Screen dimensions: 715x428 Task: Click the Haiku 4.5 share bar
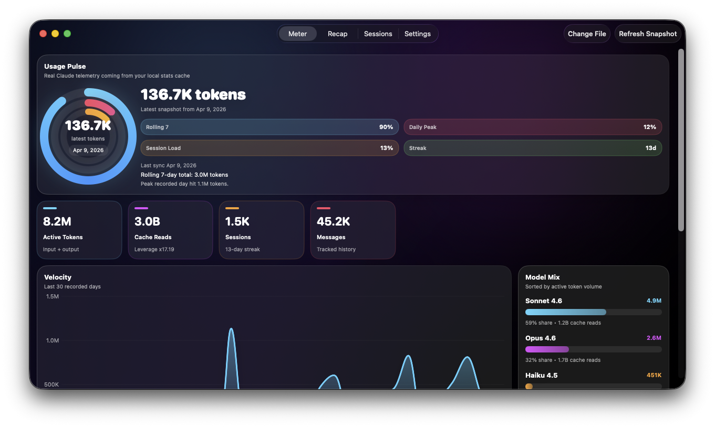pyautogui.click(x=593, y=386)
